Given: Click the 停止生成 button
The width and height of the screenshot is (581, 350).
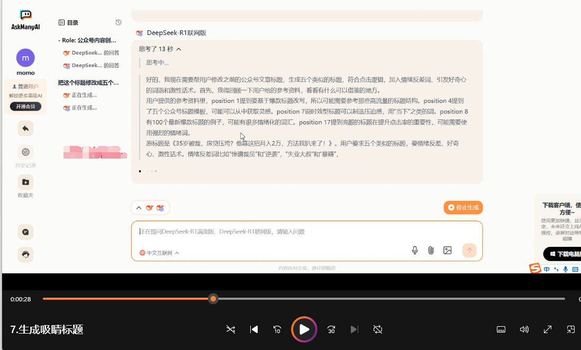Looking at the screenshot, I should tap(463, 207).
